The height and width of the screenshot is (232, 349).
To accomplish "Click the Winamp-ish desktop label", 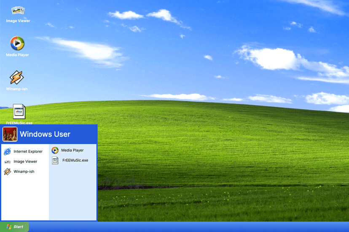I will coord(17,89).
